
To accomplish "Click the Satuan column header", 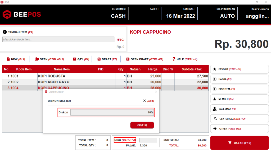I will pos(135,69).
